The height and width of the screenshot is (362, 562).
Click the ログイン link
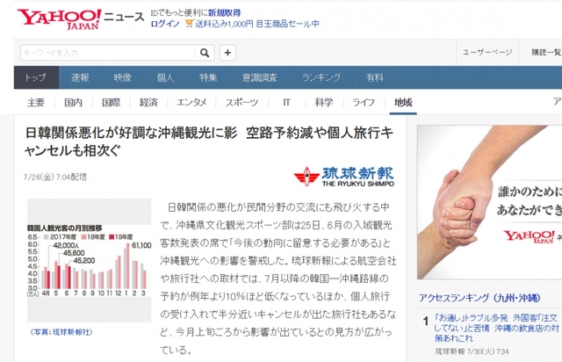[x=165, y=24]
